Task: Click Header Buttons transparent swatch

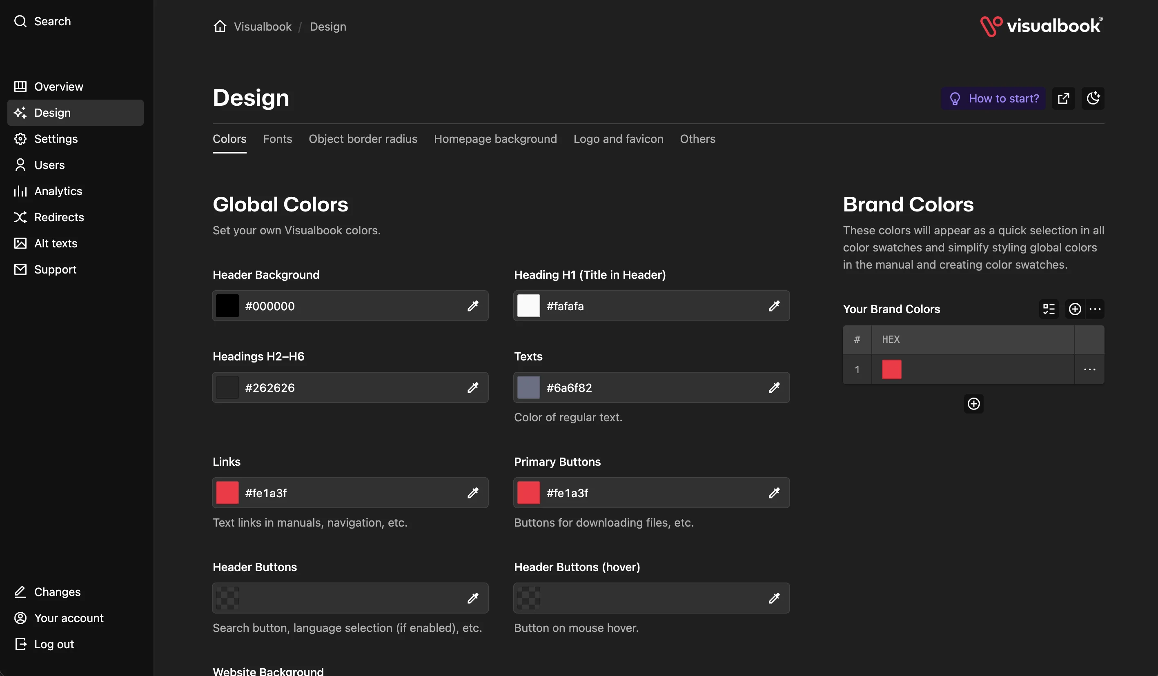Action: pyautogui.click(x=227, y=598)
